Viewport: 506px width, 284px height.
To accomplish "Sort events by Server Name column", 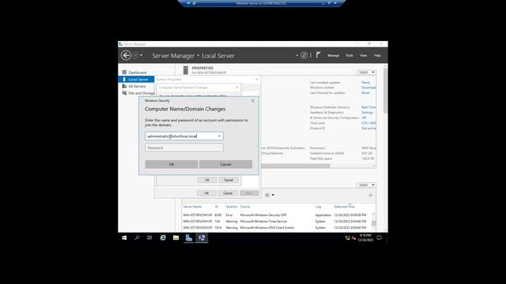I will 192,207.
